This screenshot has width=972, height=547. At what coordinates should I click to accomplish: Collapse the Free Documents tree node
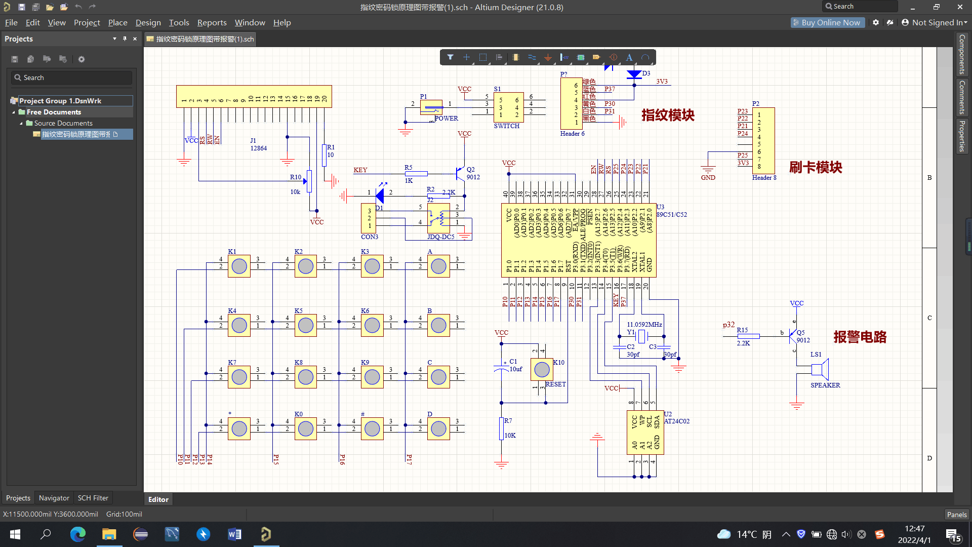point(14,112)
